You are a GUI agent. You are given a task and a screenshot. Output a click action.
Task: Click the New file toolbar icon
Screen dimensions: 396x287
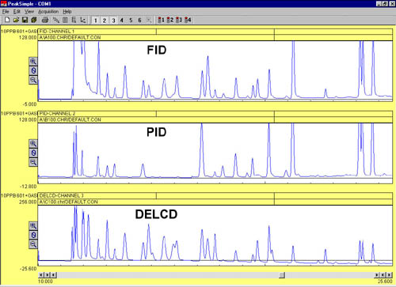click(7, 20)
